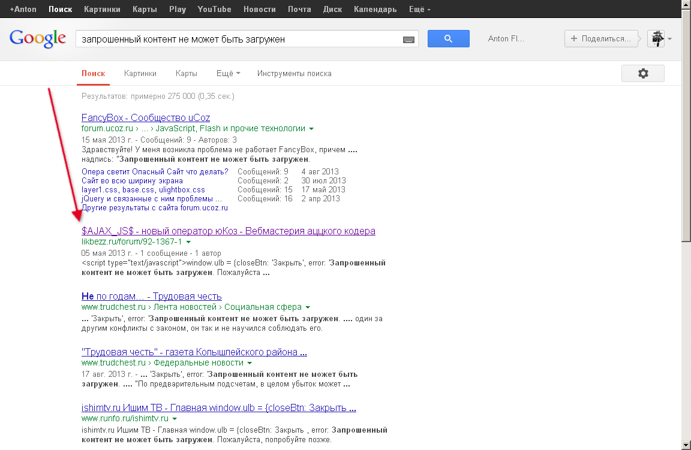Open the FancyBox - Сообщество uCoz result

pyautogui.click(x=146, y=118)
